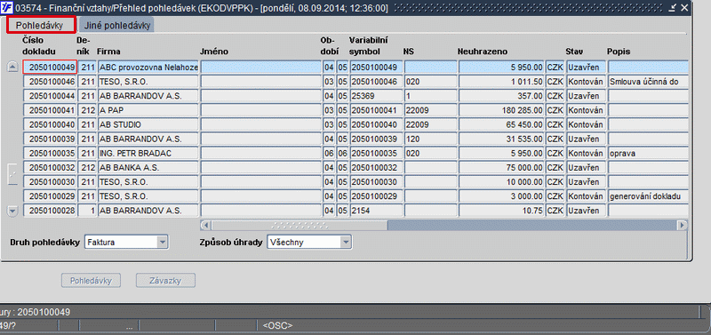The width and height of the screenshot is (711, 335).
Task: Click the horizontal scrollbar left arrow
Action: (205, 225)
